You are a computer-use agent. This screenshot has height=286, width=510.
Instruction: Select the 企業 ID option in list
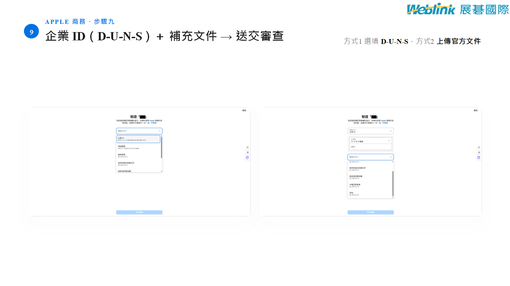point(138,139)
